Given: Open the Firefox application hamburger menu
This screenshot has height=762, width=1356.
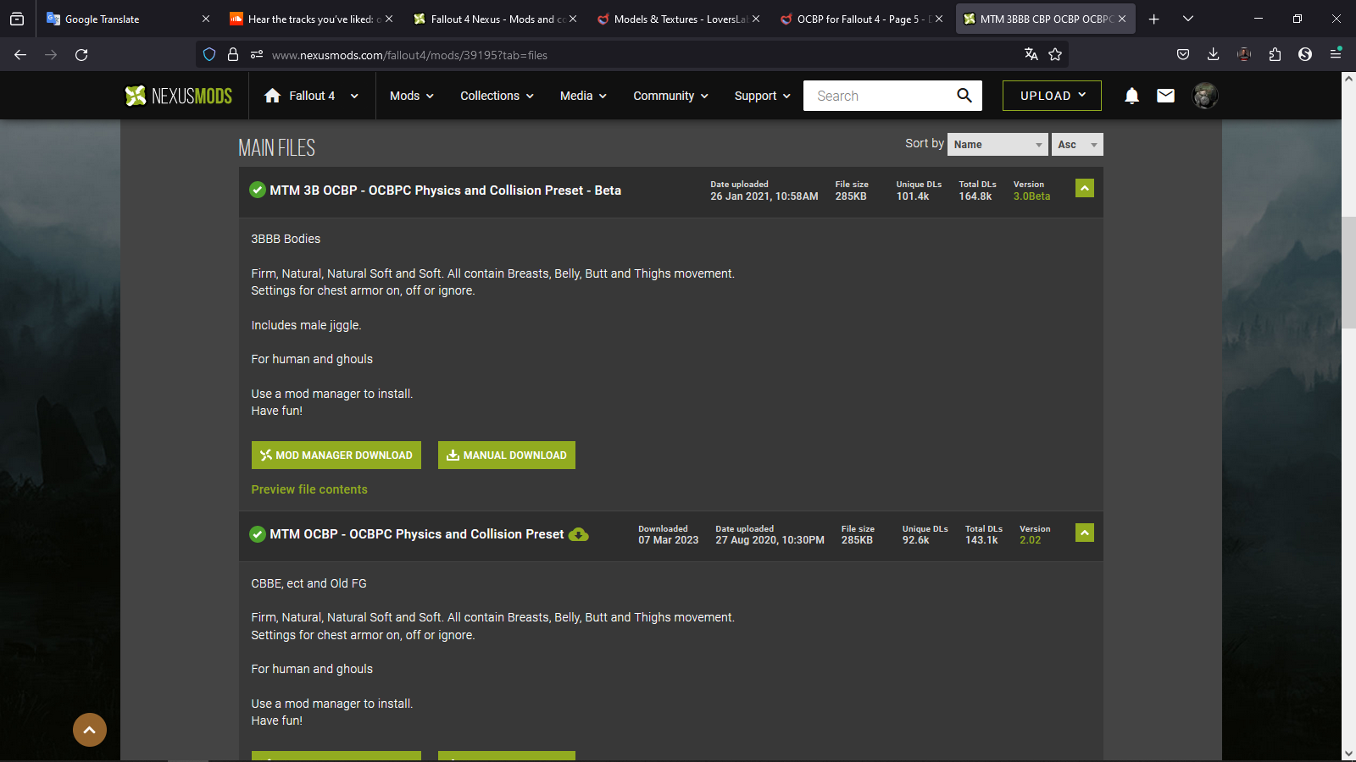Looking at the screenshot, I should click(1336, 55).
